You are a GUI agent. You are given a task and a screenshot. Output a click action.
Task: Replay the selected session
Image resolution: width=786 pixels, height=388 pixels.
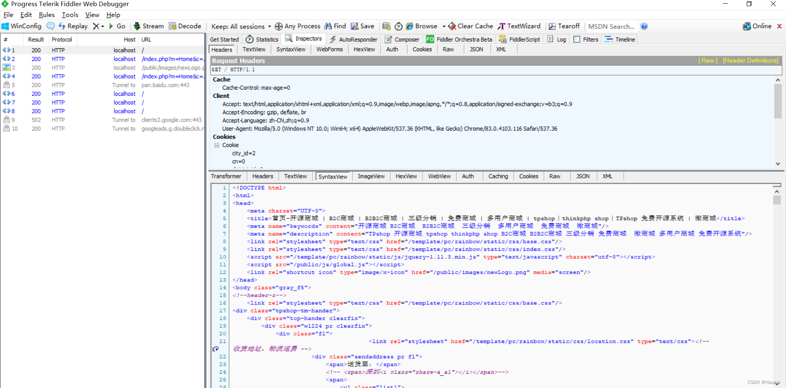[x=73, y=26]
